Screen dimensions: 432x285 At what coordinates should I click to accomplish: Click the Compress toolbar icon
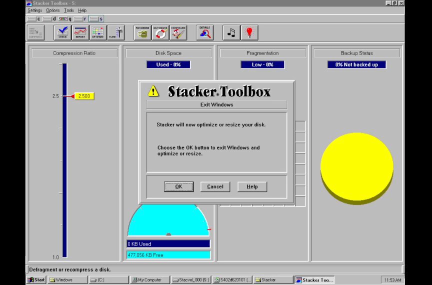click(36, 33)
